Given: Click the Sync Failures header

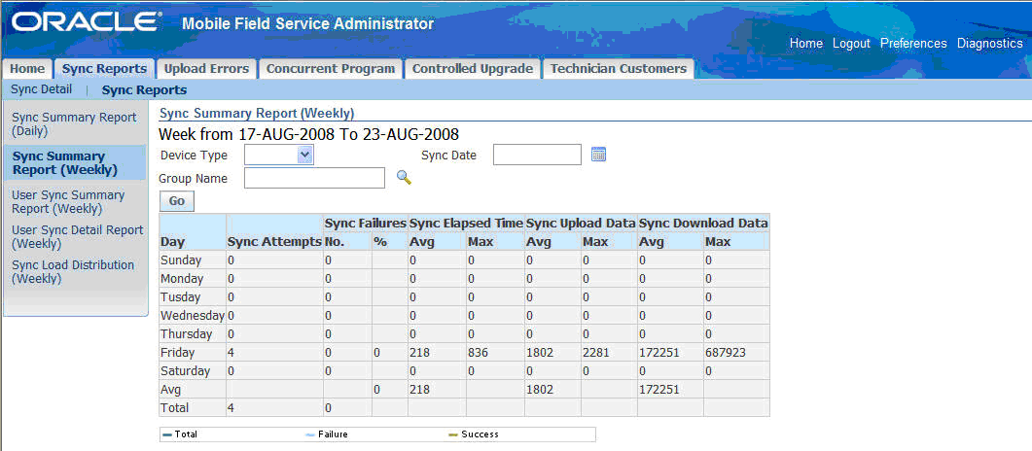Looking at the screenshot, I should (x=366, y=224).
